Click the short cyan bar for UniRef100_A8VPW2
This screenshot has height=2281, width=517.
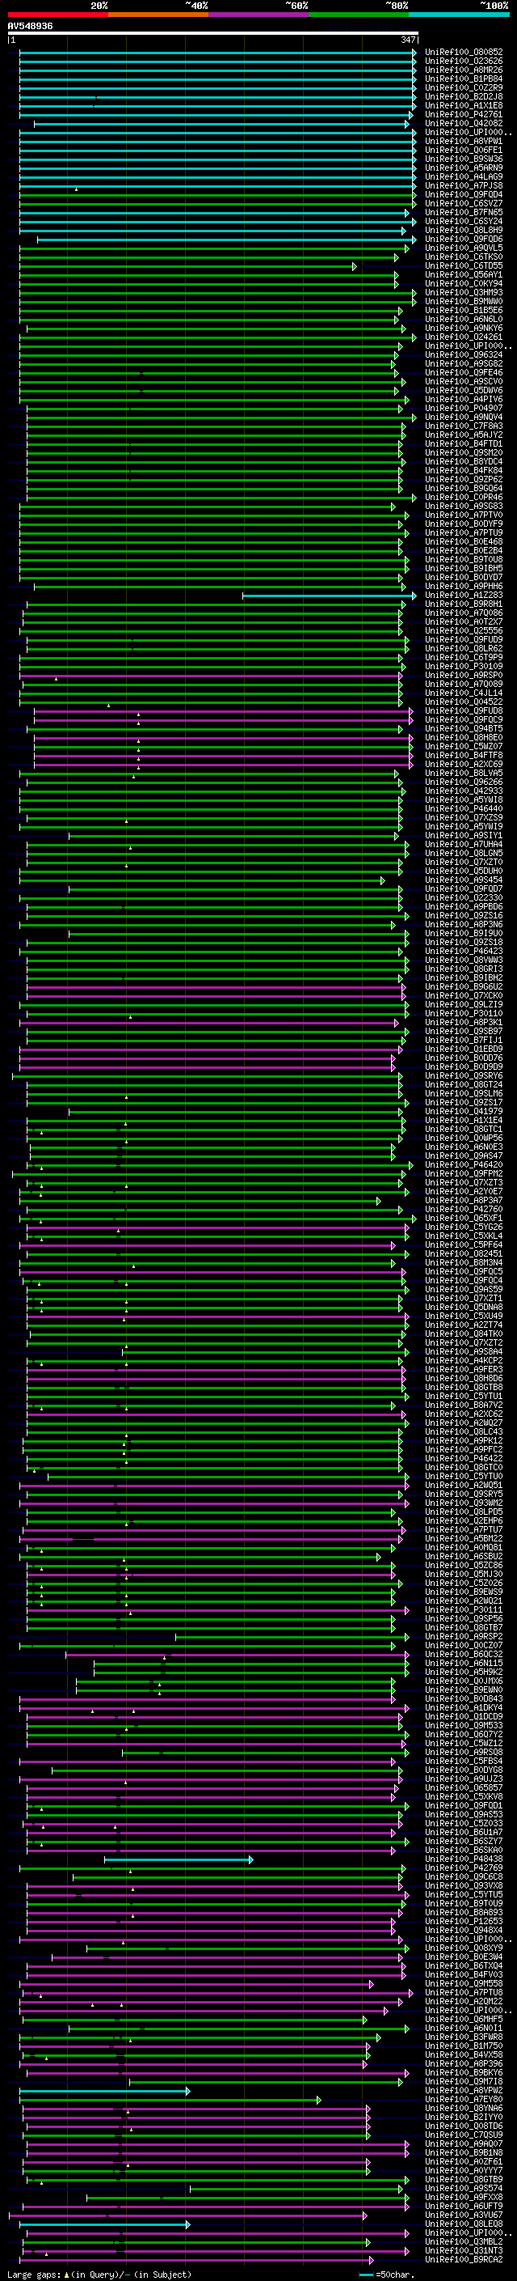coord(104,2091)
